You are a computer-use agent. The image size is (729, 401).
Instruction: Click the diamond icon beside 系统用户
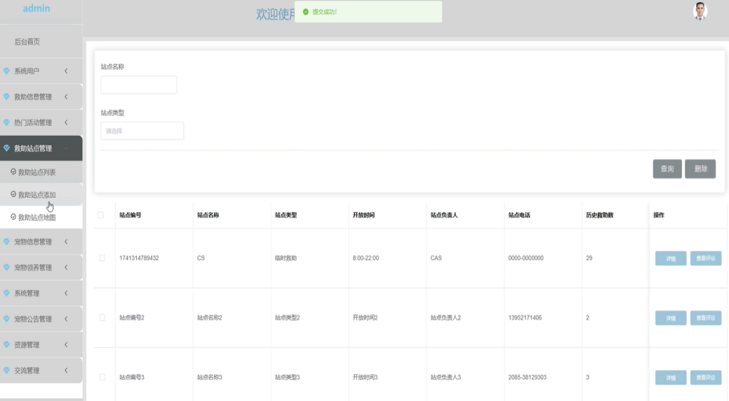[x=6, y=71]
